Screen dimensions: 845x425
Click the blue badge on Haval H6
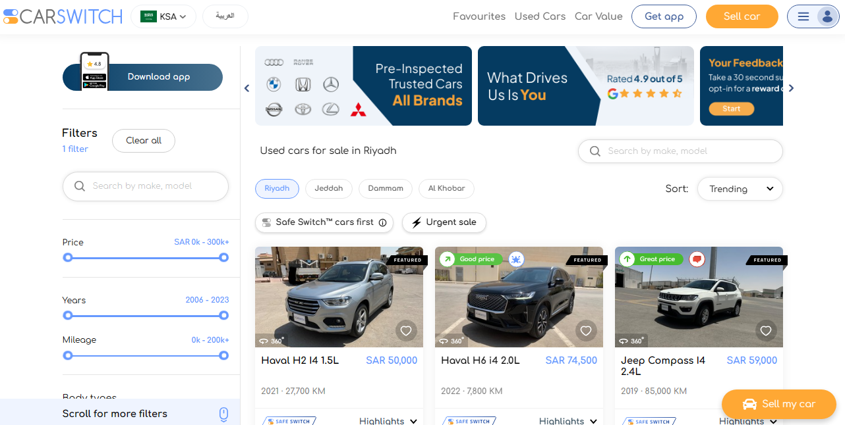(516, 259)
